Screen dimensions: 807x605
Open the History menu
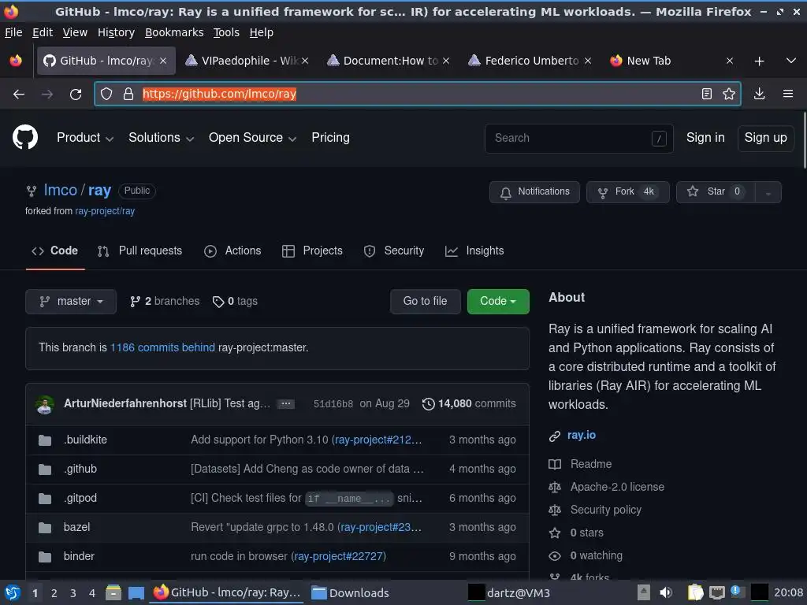click(x=116, y=32)
